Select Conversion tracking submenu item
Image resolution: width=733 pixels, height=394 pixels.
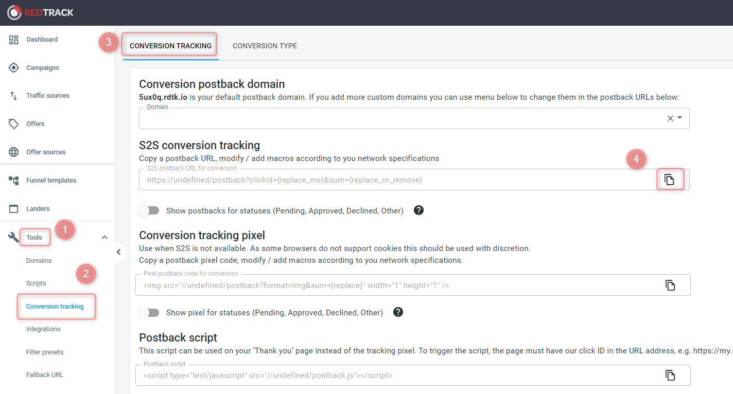coord(55,307)
